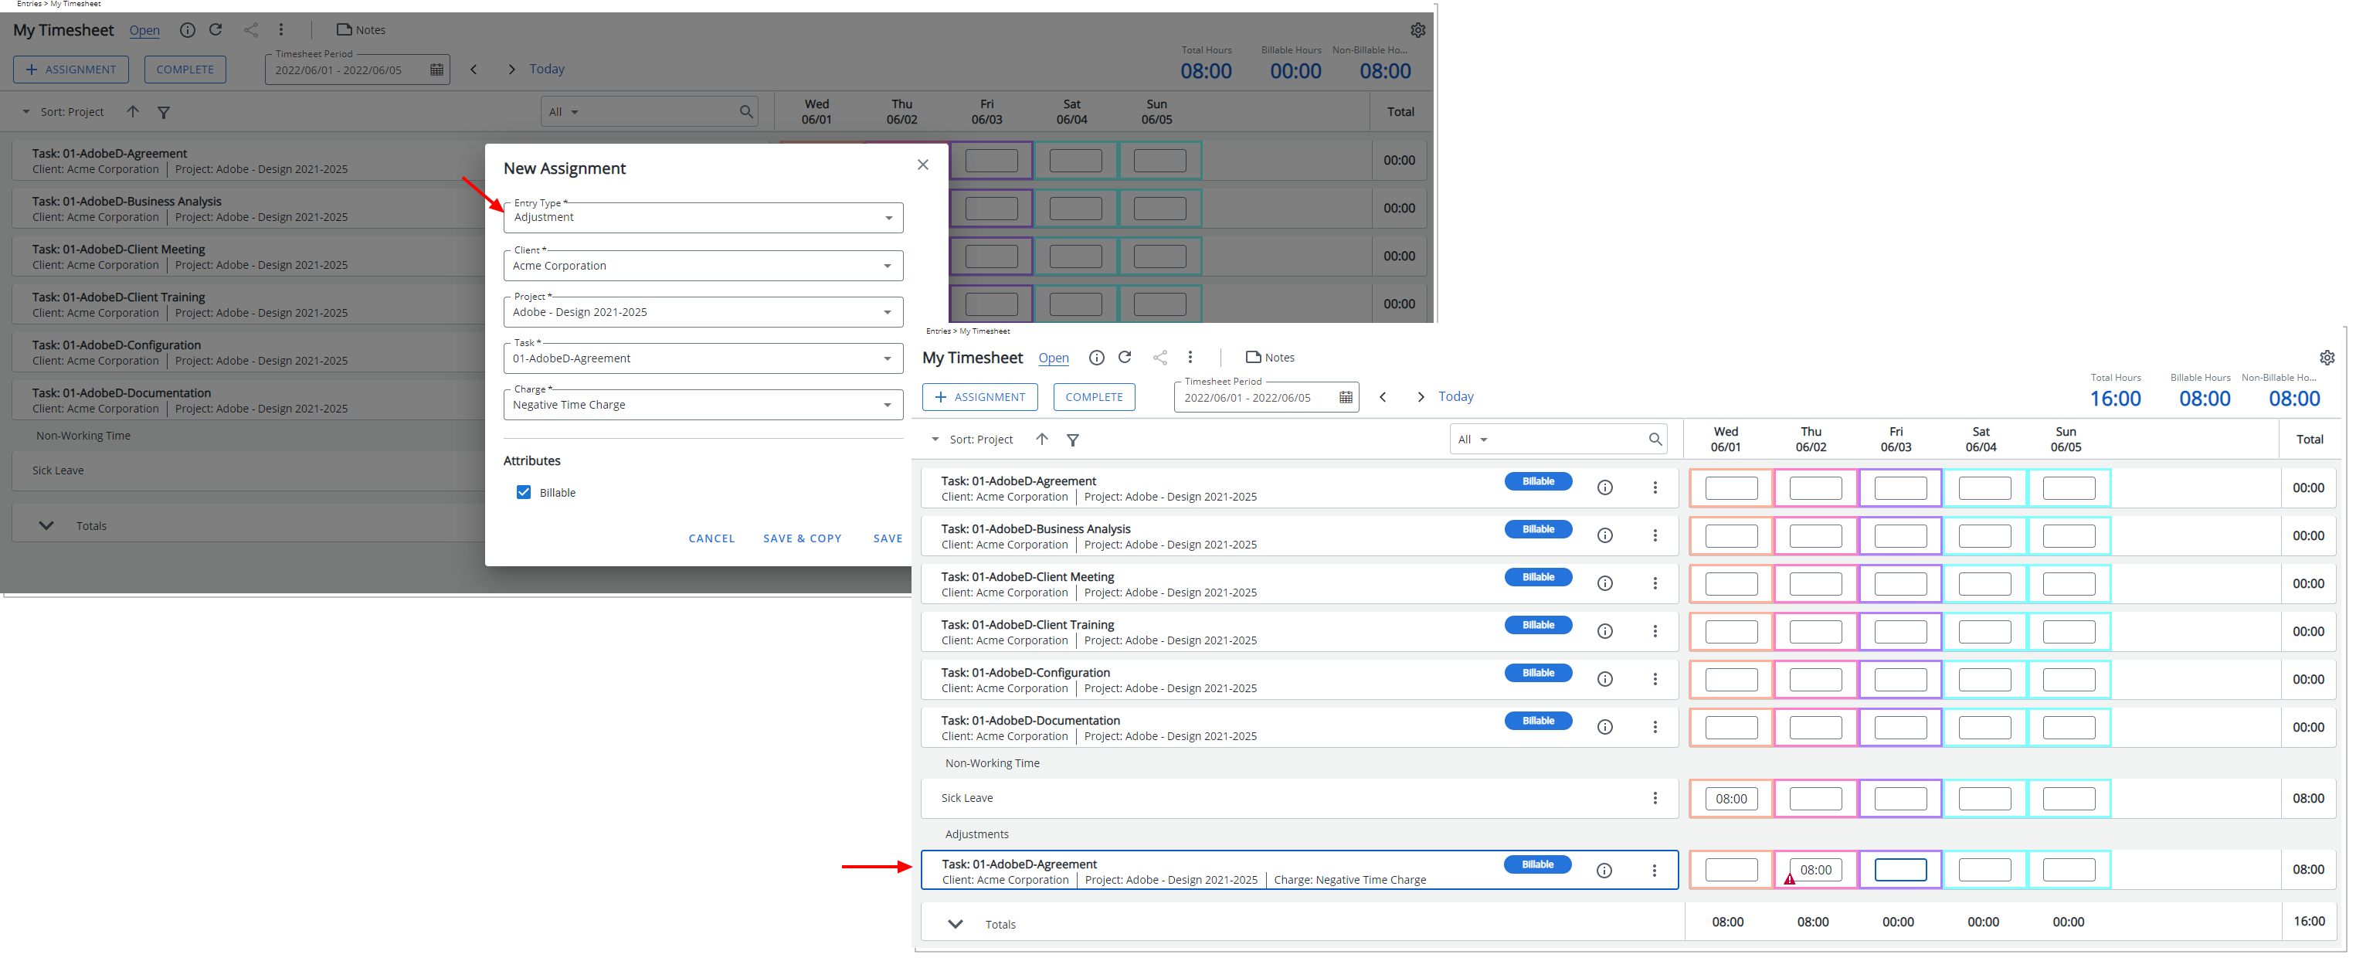Viewport: 2356px width, 961px height.
Task: Click search magnifier in right timesheet
Action: [1655, 440]
